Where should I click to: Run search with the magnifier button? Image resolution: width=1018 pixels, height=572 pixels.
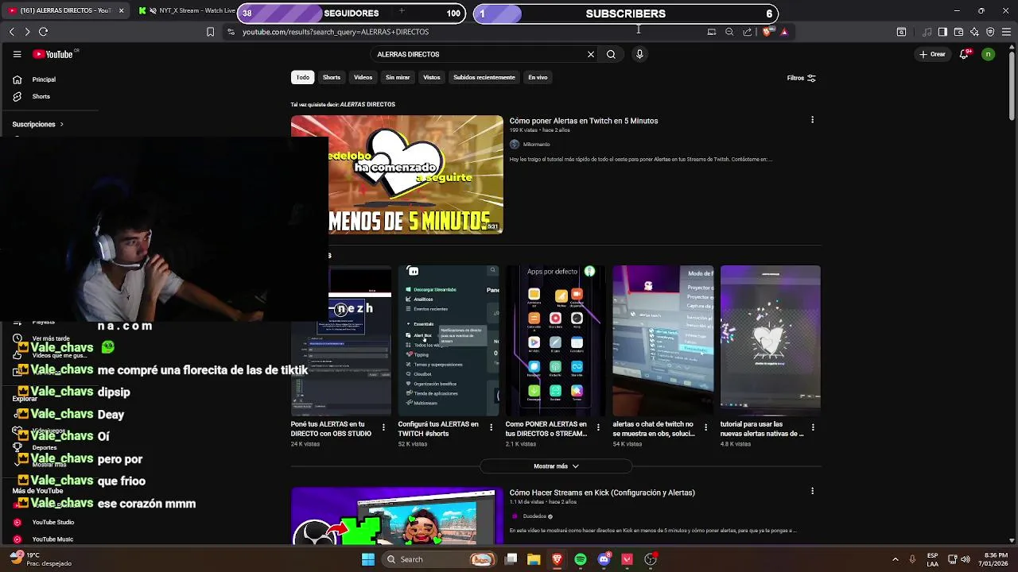[611, 54]
